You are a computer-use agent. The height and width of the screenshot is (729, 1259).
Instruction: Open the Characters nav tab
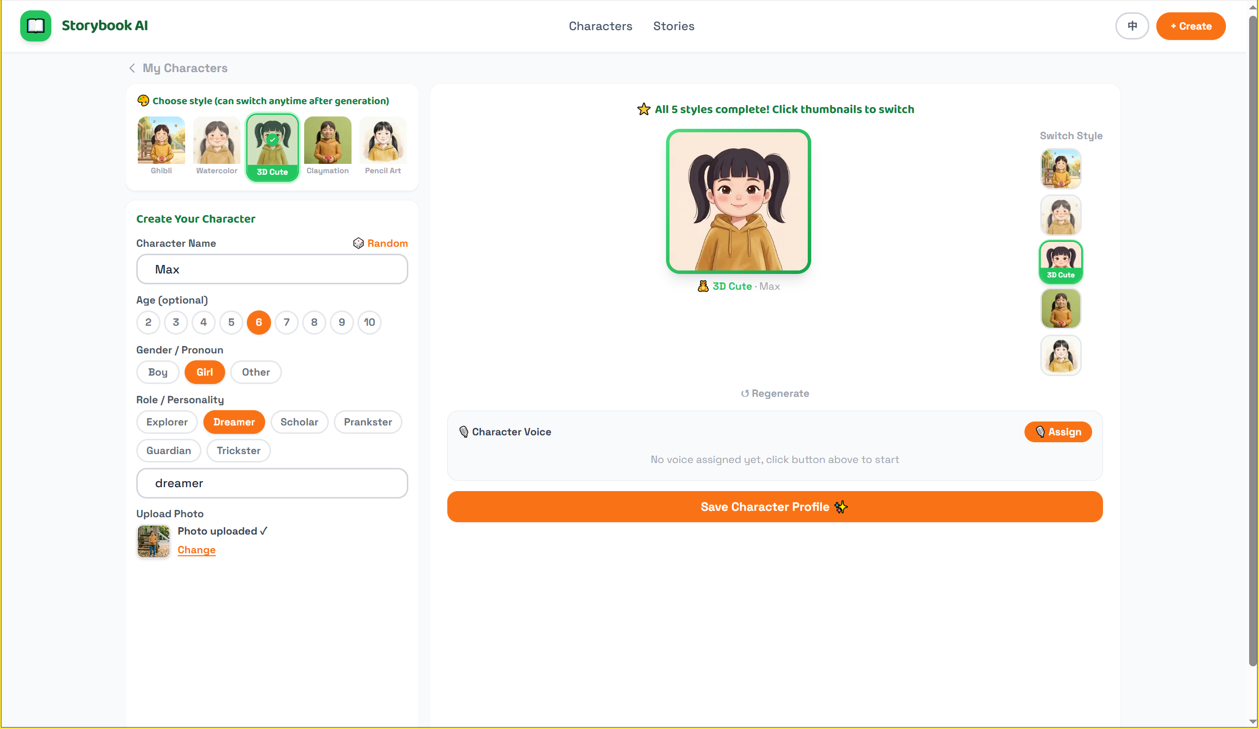click(x=600, y=26)
